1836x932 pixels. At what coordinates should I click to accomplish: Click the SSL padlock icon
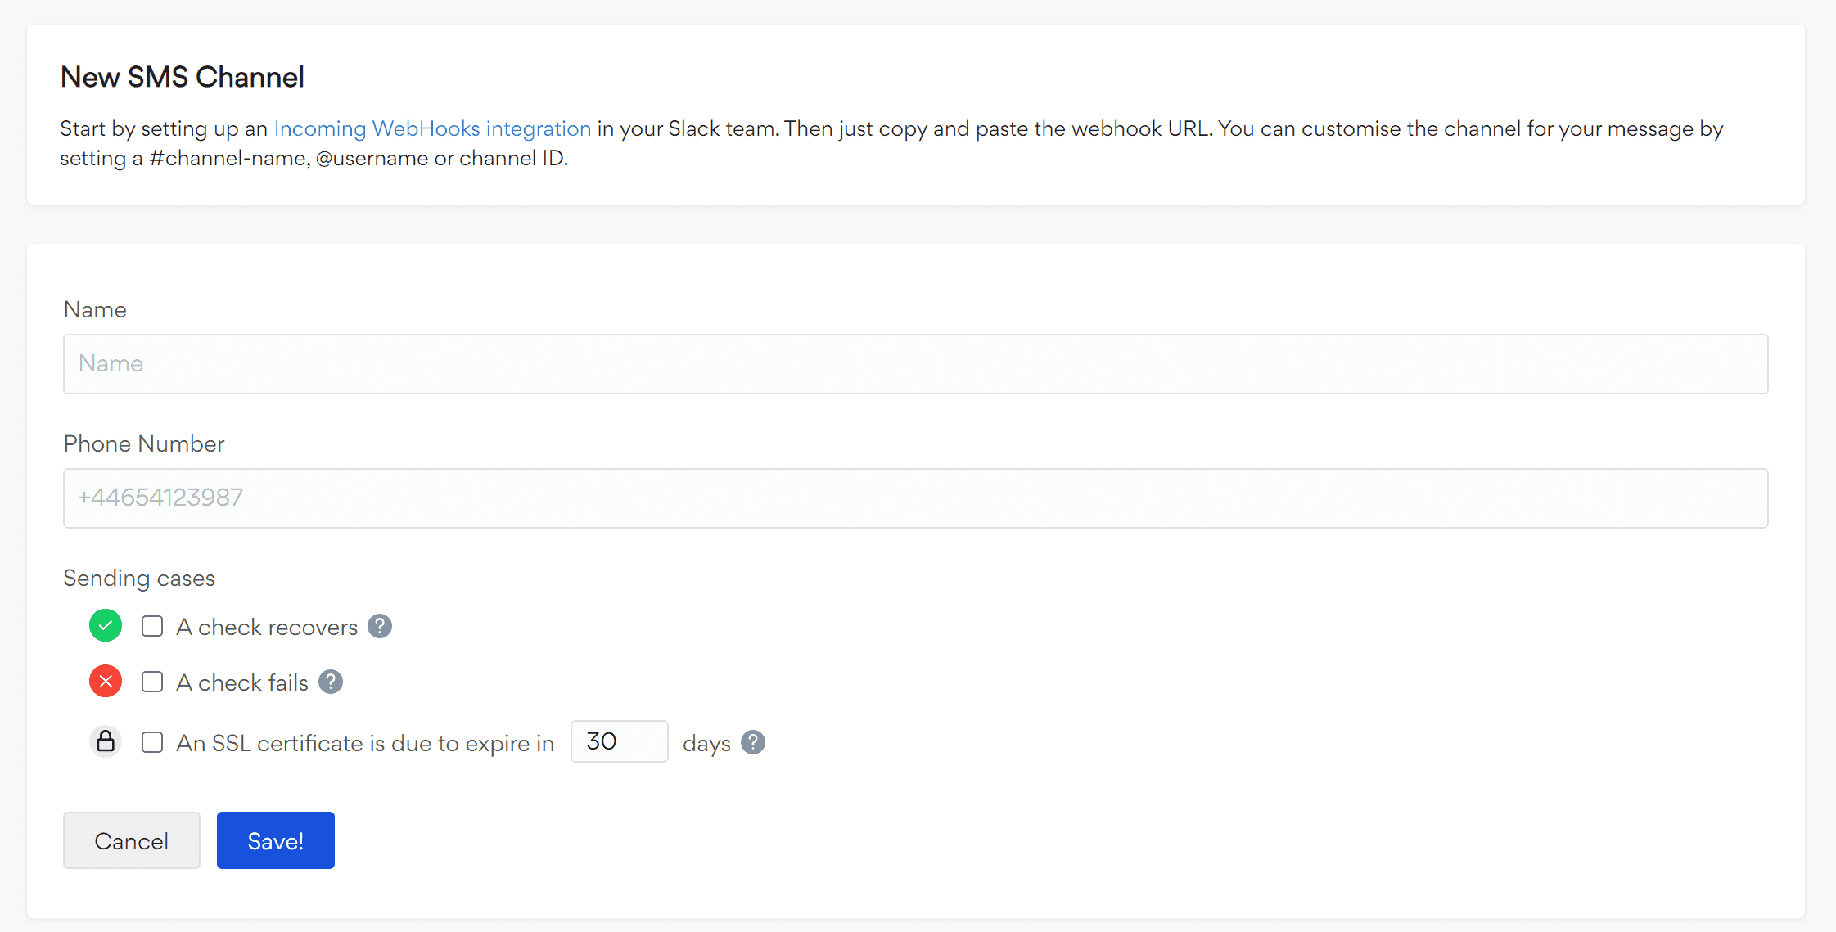tap(106, 741)
